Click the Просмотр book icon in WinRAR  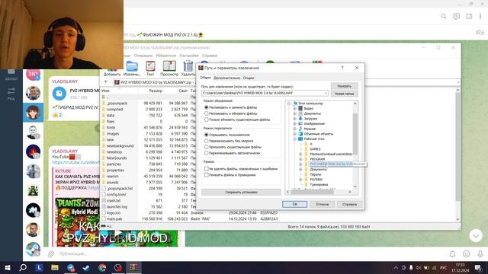[169, 66]
